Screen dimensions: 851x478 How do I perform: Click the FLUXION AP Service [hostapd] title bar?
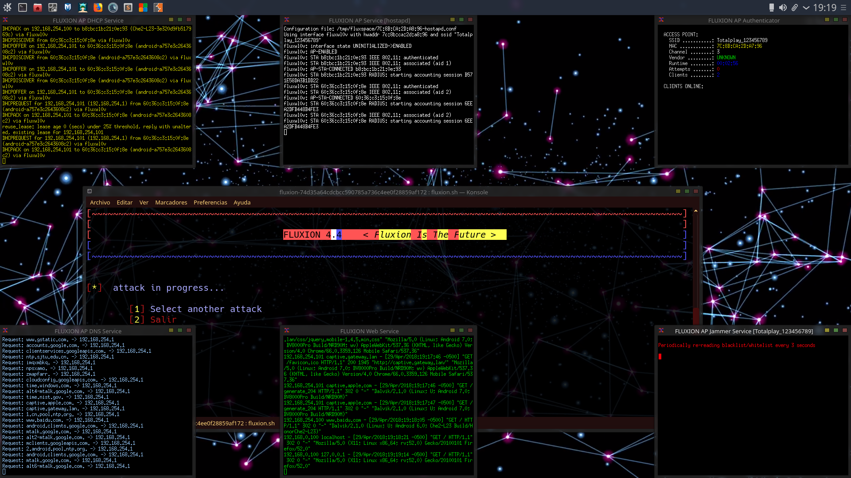[x=369, y=20]
